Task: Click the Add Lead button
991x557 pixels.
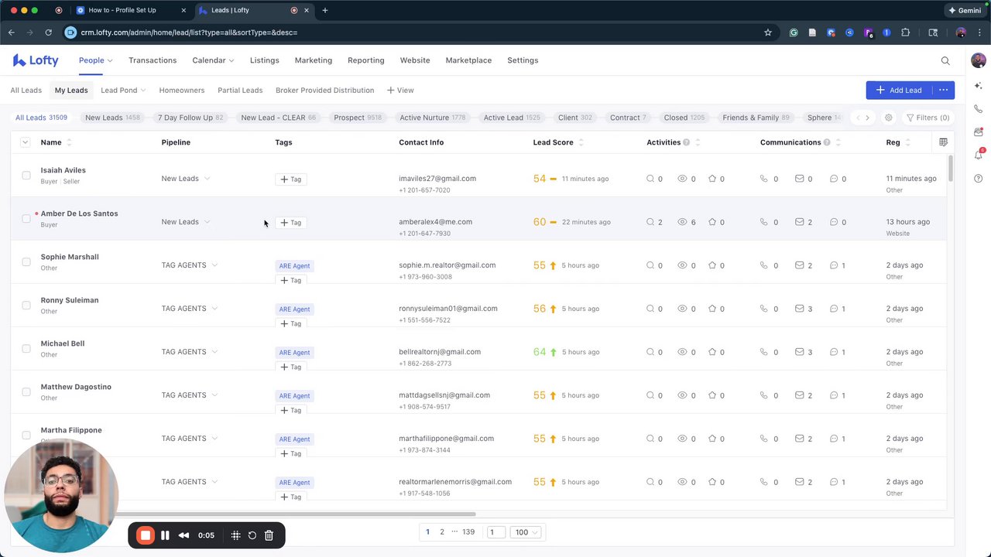Action: pos(899,91)
